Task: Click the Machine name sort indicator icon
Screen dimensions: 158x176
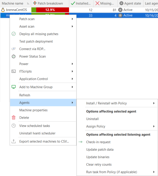Action: (28, 4)
